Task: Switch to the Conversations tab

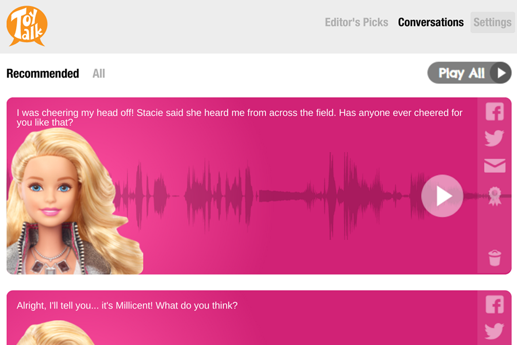Action: 431,22
